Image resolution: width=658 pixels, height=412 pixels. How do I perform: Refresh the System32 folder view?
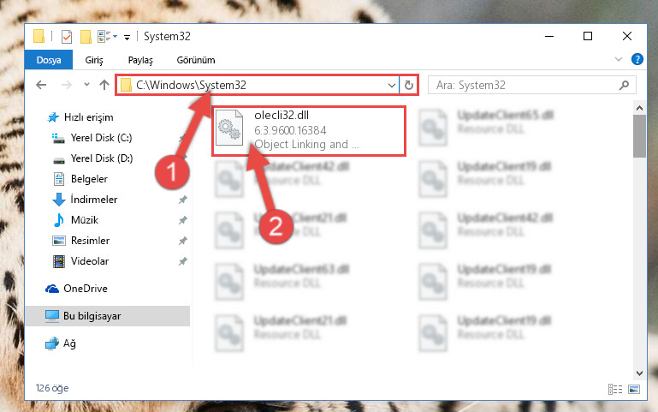(409, 86)
